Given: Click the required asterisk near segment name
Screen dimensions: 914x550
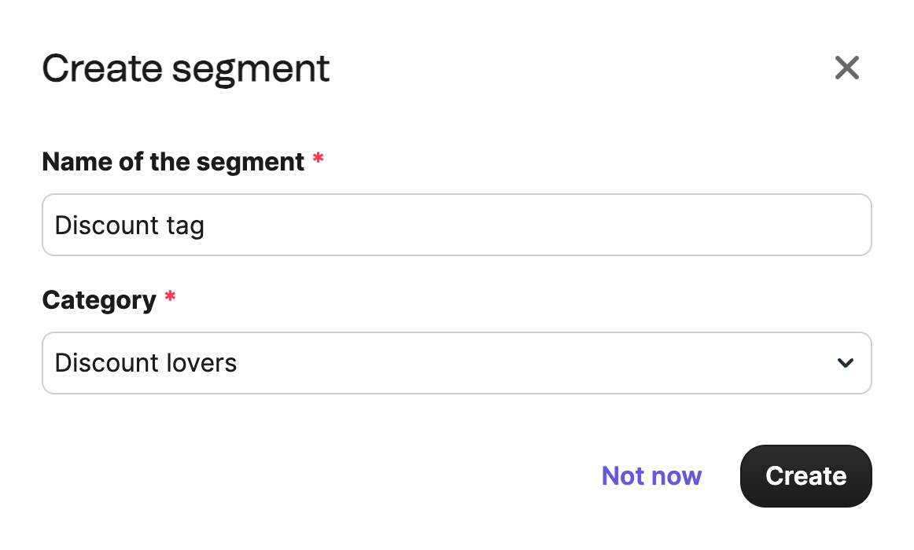Looking at the screenshot, I should (318, 158).
